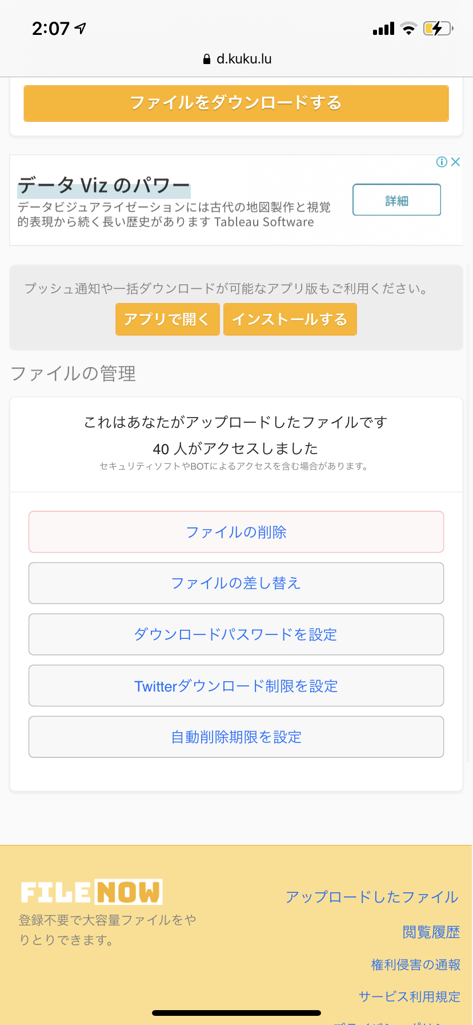Tap the location arrow beside the time
The height and width of the screenshot is (1025, 473).
click(81, 28)
